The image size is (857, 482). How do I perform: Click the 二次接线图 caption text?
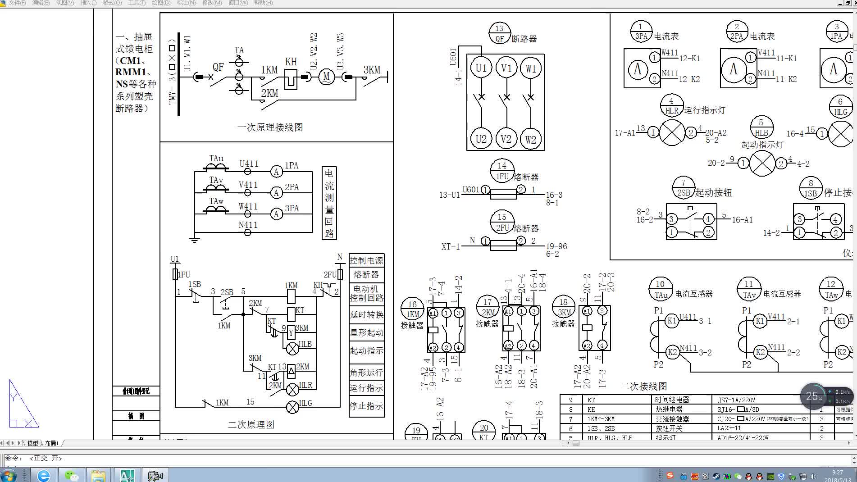[x=643, y=386]
